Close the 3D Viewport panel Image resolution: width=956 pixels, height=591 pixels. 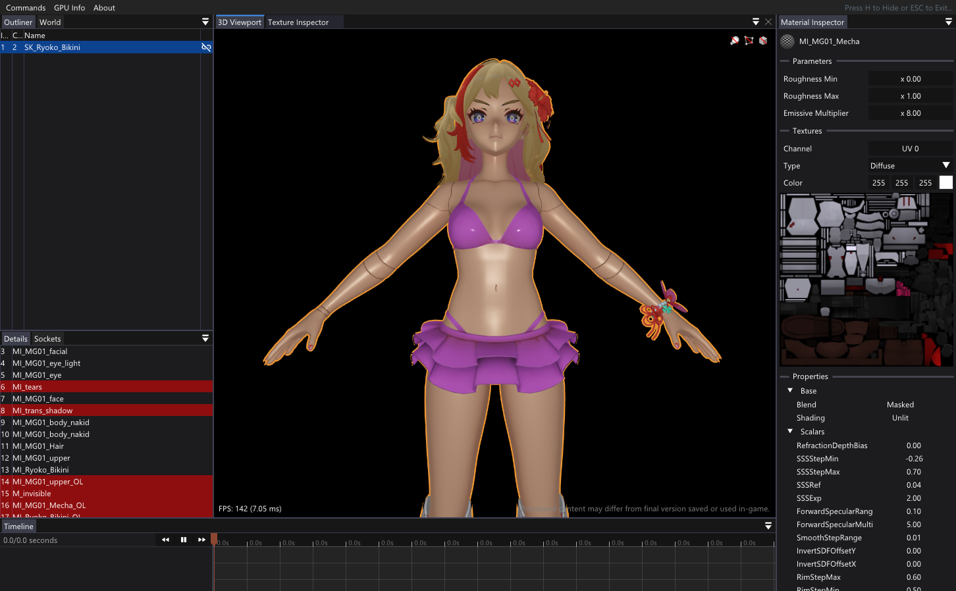768,22
